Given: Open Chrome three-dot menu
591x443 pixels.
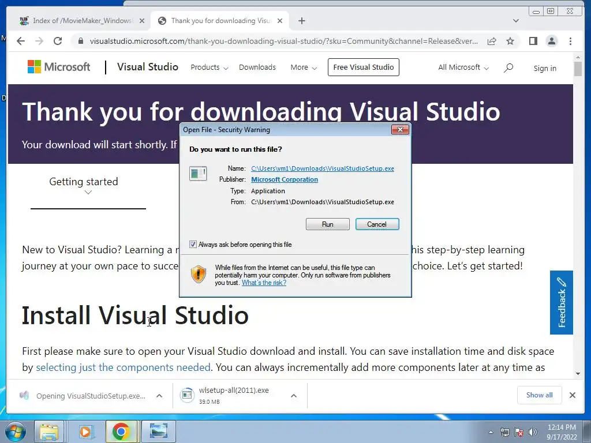Looking at the screenshot, I should click(570, 41).
